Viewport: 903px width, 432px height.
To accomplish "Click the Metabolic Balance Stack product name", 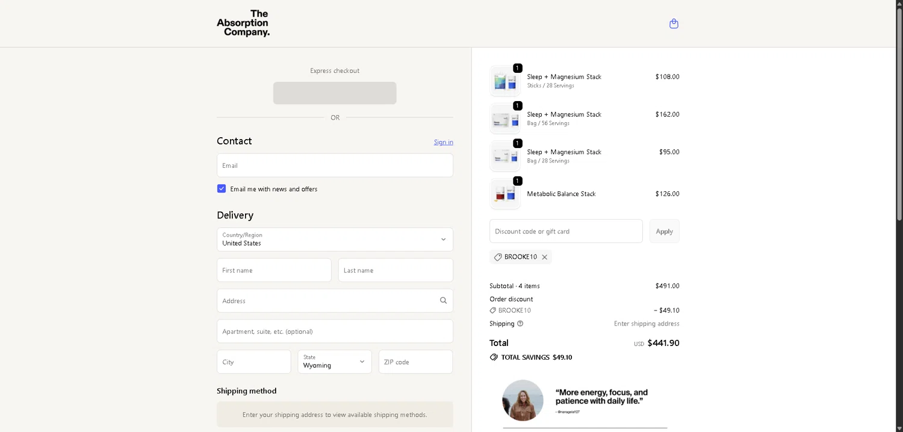I will pyautogui.click(x=561, y=194).
